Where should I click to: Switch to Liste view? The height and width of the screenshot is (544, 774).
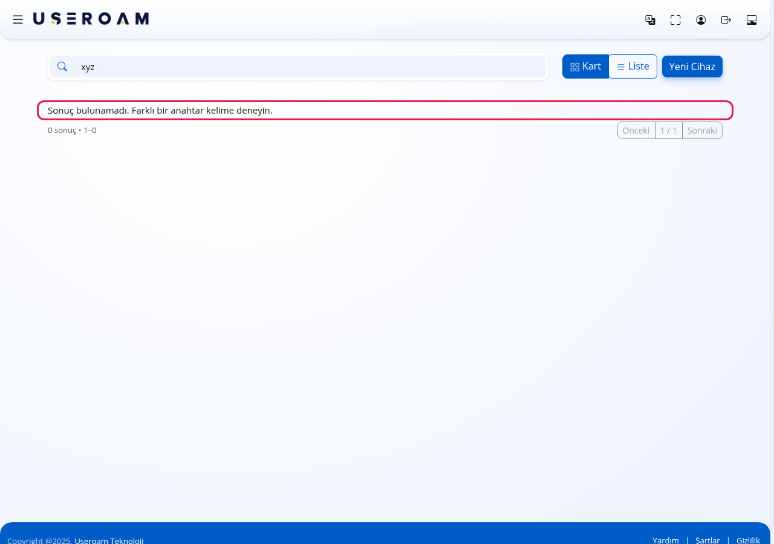coord(633,66)
